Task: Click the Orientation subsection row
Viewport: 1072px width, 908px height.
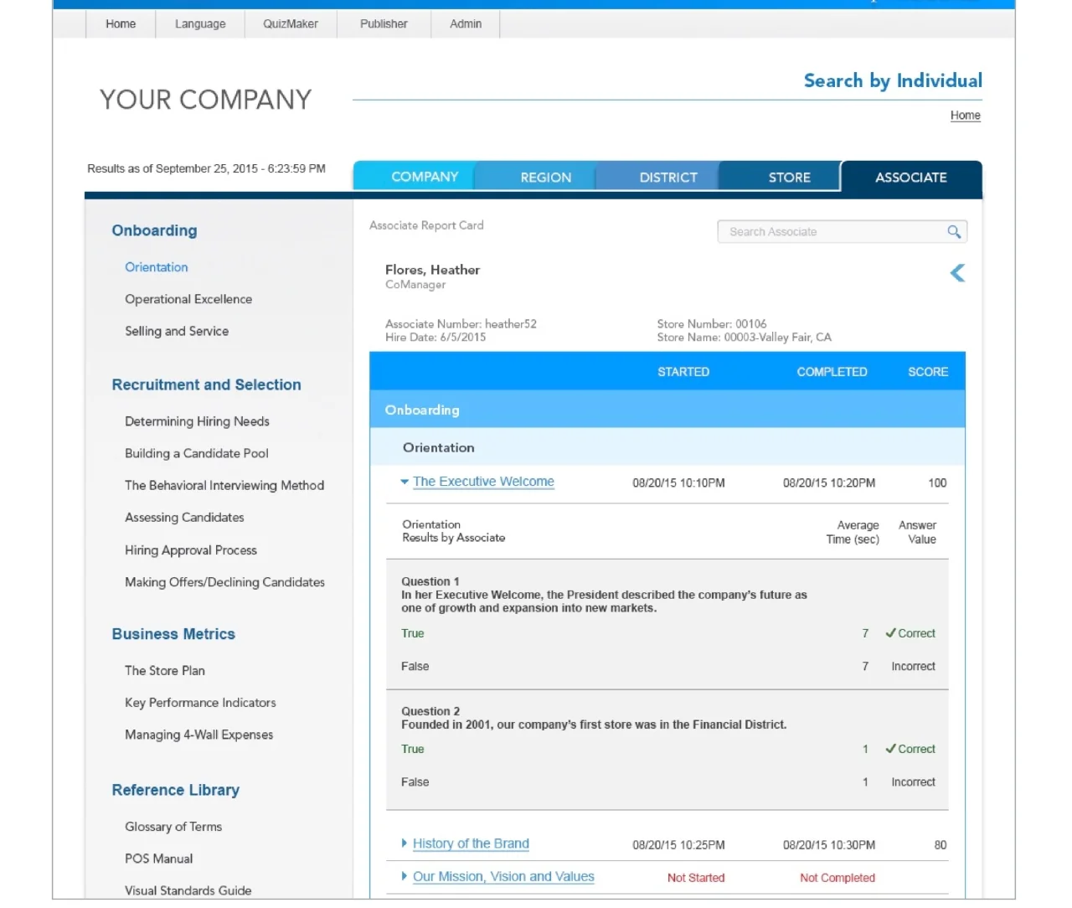Action: [667, 447]
